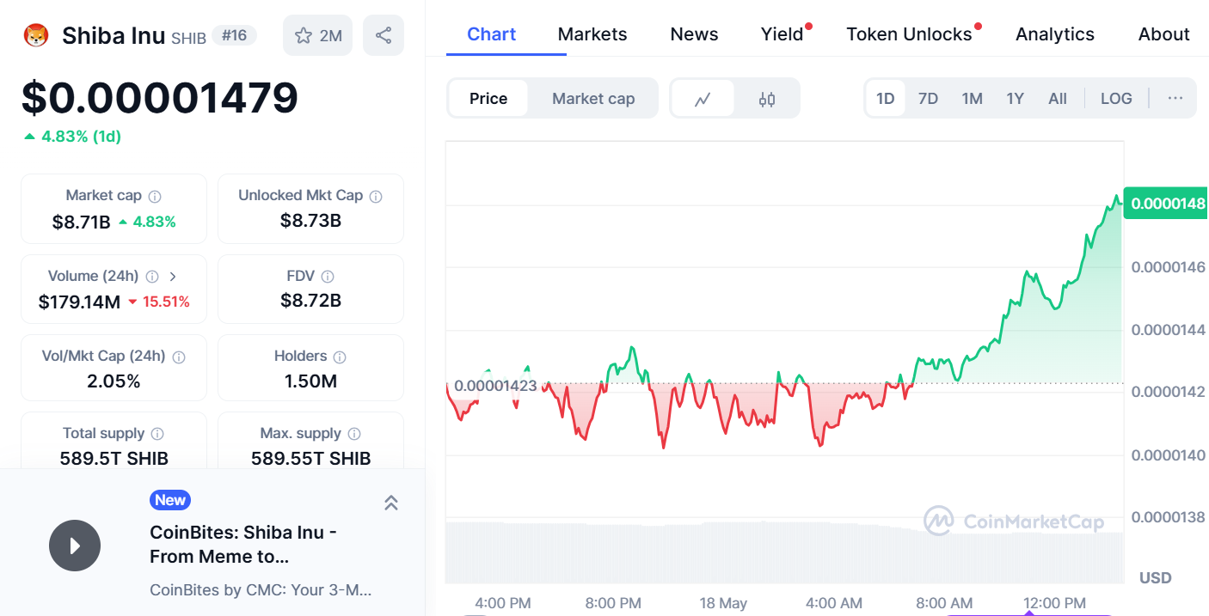
Task: Show Vol/Mkt Cap (24h) info icon
Action: (x=180, y=357)
